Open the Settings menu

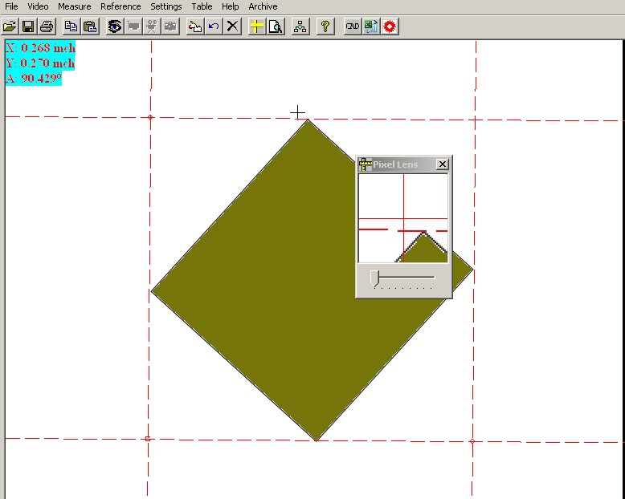pyautogui.click(x=166, y=6)
